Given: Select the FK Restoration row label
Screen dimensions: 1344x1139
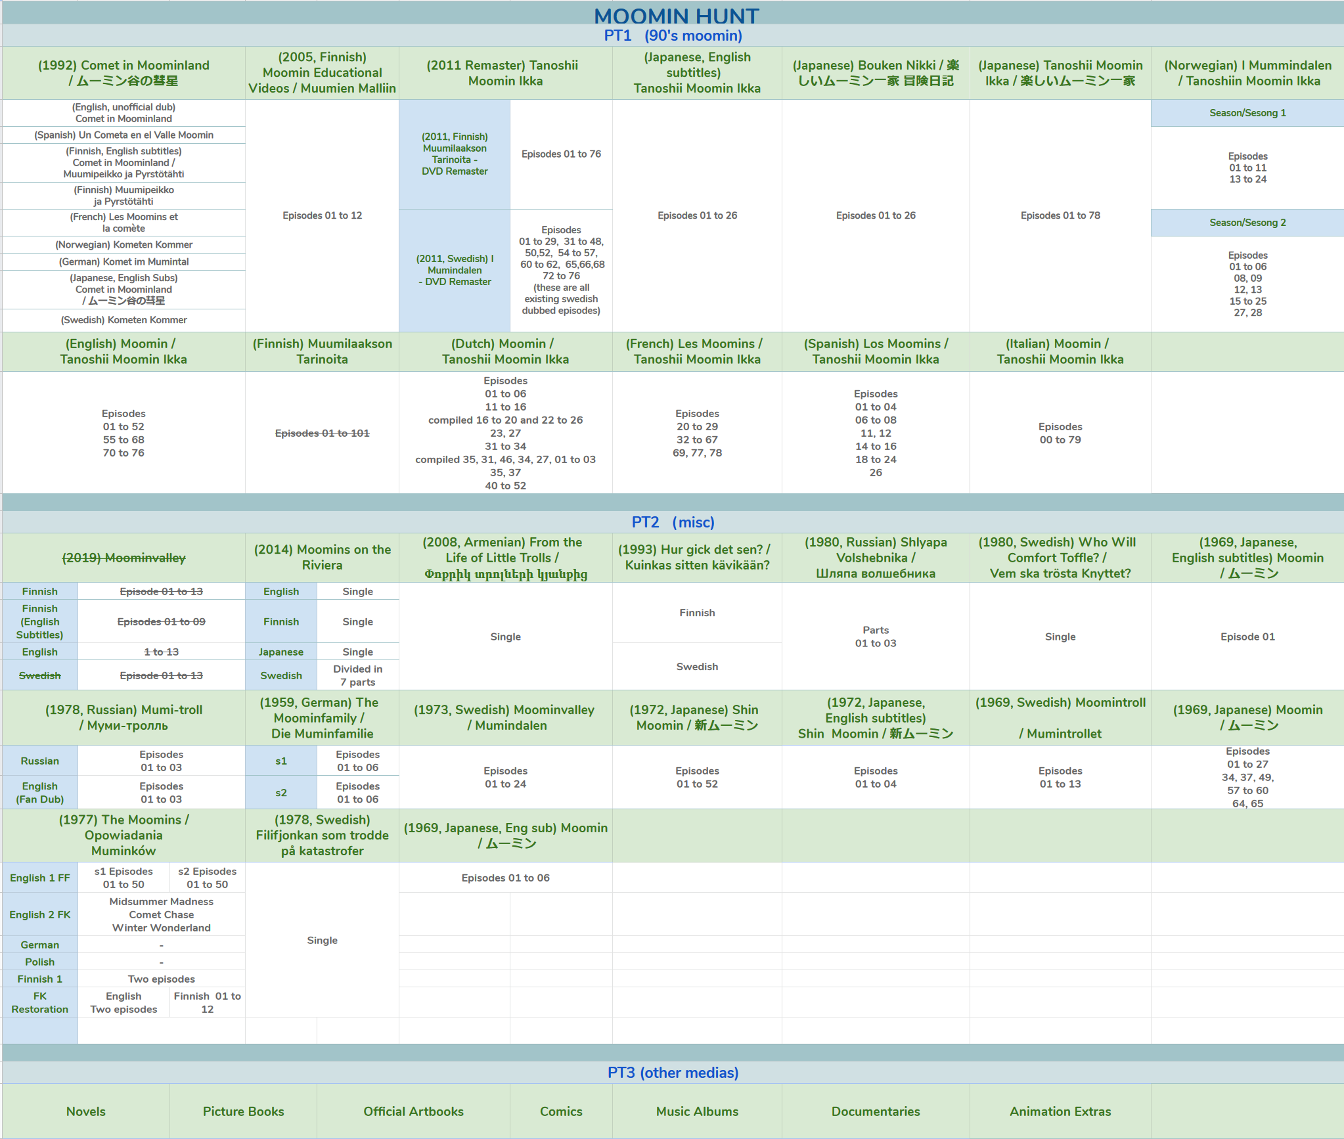Looking at the screenshot, I should [x=40, y=1002].
